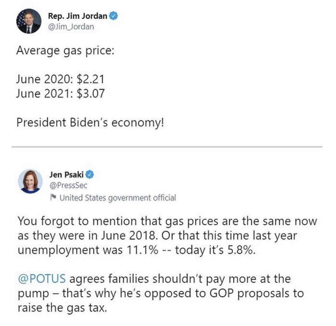Image resolution: width=336 pixels, height=326 pixels.
Task: Select the June 2021: $3.07 line
Action: [x=60, y=93]
